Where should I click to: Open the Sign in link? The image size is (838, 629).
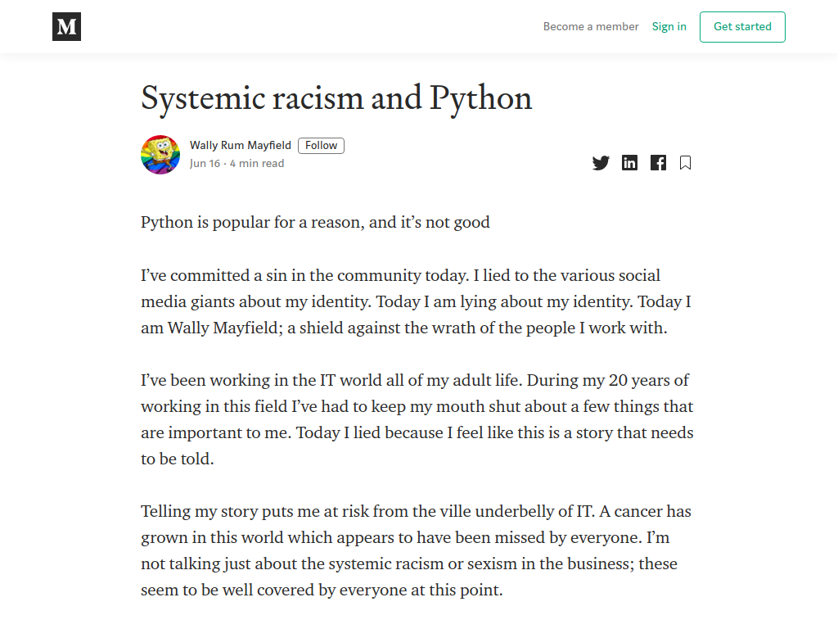tap(669, 27)
